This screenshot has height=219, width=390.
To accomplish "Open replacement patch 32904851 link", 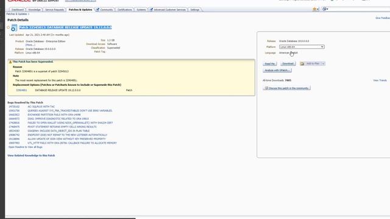I will click(21, 90).
